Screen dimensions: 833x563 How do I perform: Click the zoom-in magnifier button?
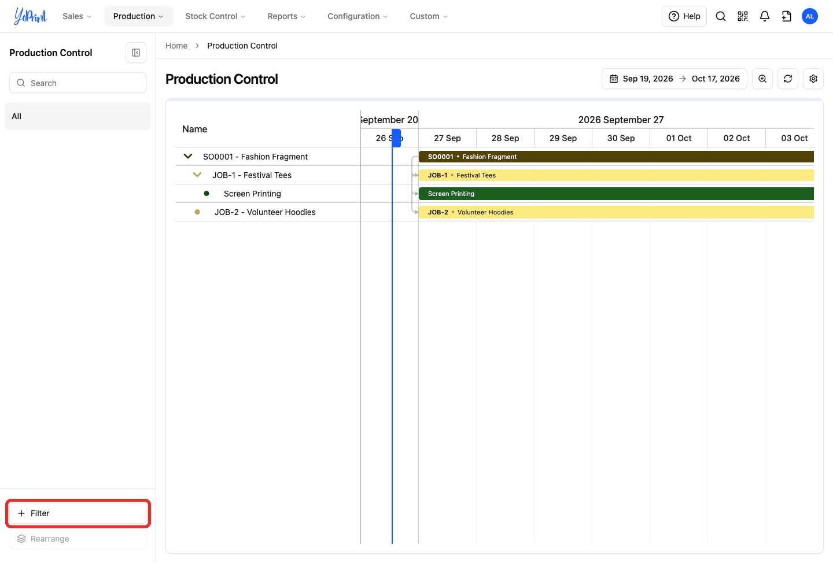[762, 79]
